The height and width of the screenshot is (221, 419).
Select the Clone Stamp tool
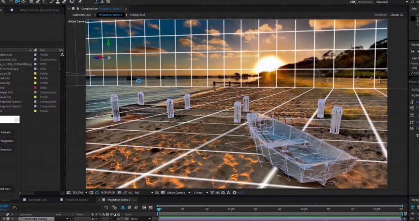tap(58, 2)
